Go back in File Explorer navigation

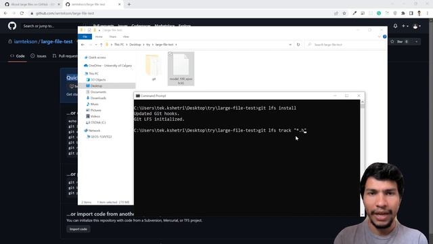pyautogui.click(x=83, y=45)
